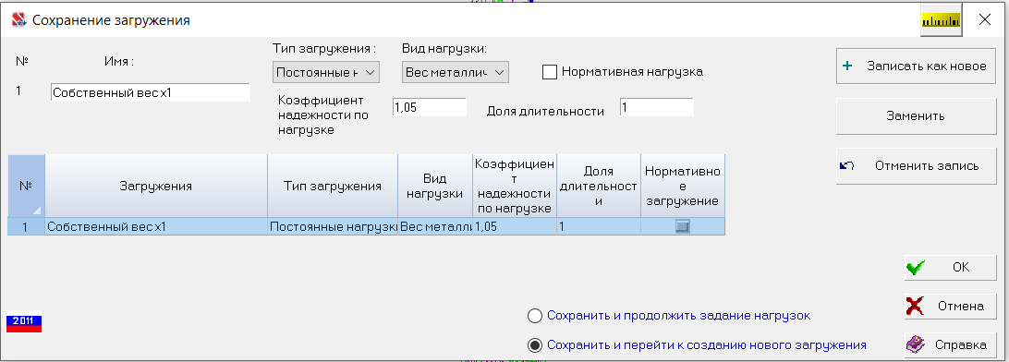Viewport: 1009px width, 362px height.
Task: Click table cell Собственный вес x1
Action: point(156,226)
